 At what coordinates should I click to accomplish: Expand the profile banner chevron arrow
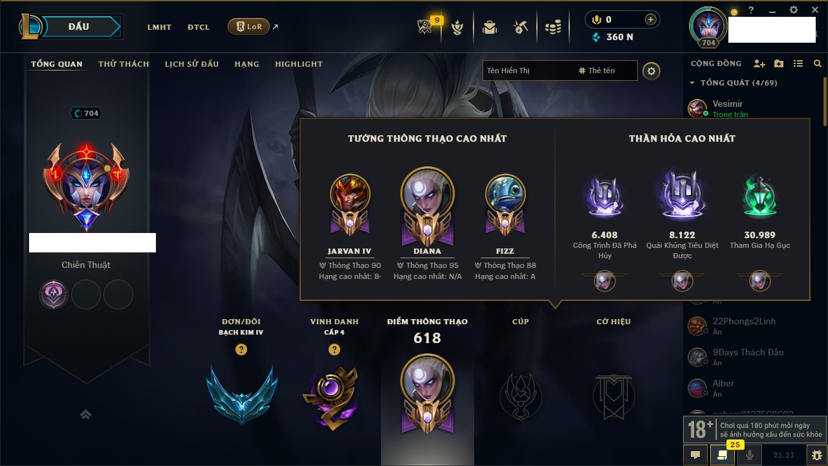(85, 414)
